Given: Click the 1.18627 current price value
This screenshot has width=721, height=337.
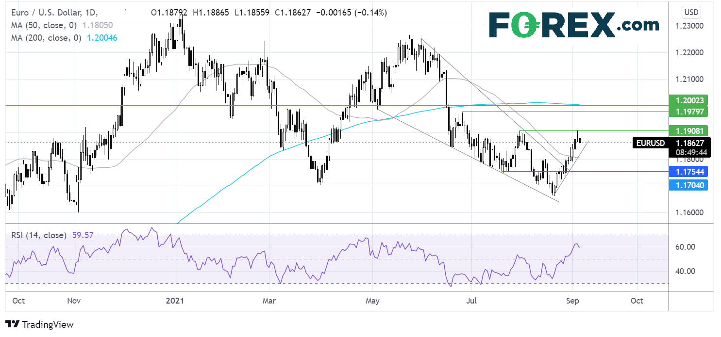Looking at the screenshot, I should point(690,143).
